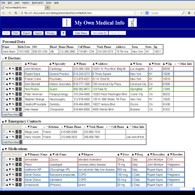Move the Harry Vincent contact up
This screenshot has width=195, height=195.
pos(7,137)
